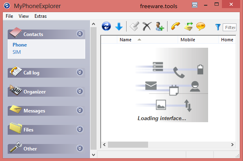The image size is (243, 161).
Task: Expand the Call log section
Action: [x=80, y=72]
